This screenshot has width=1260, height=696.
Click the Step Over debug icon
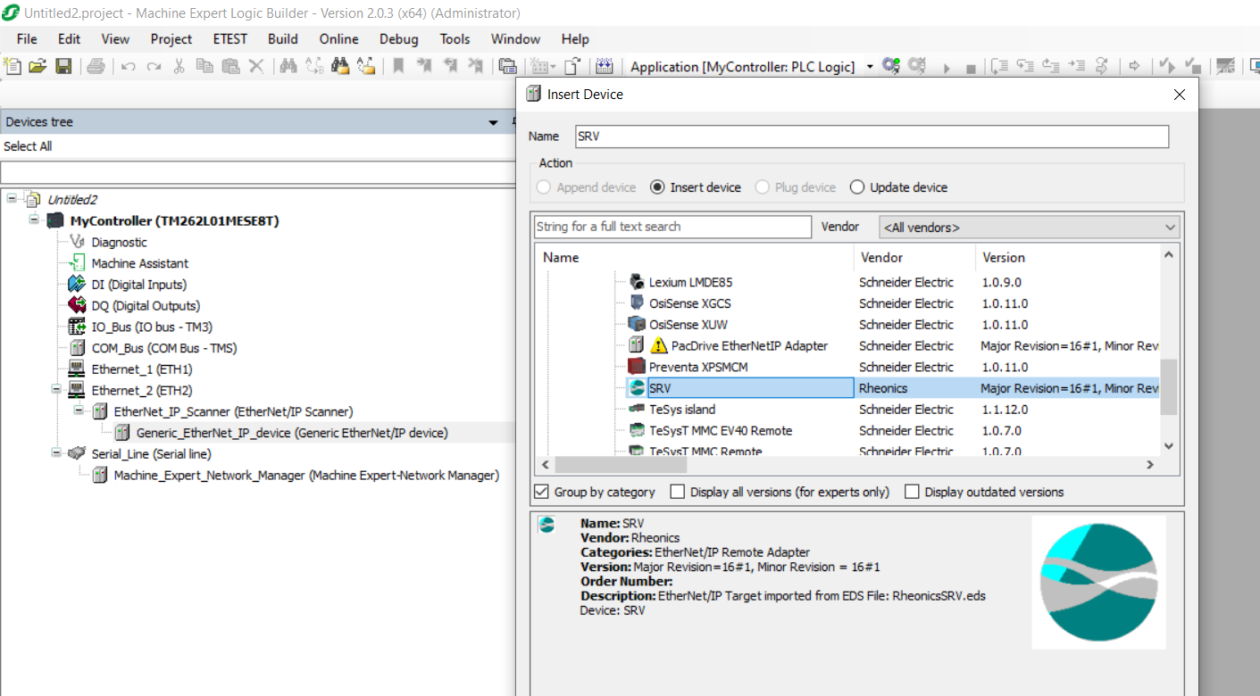click(x=999, y=67)
